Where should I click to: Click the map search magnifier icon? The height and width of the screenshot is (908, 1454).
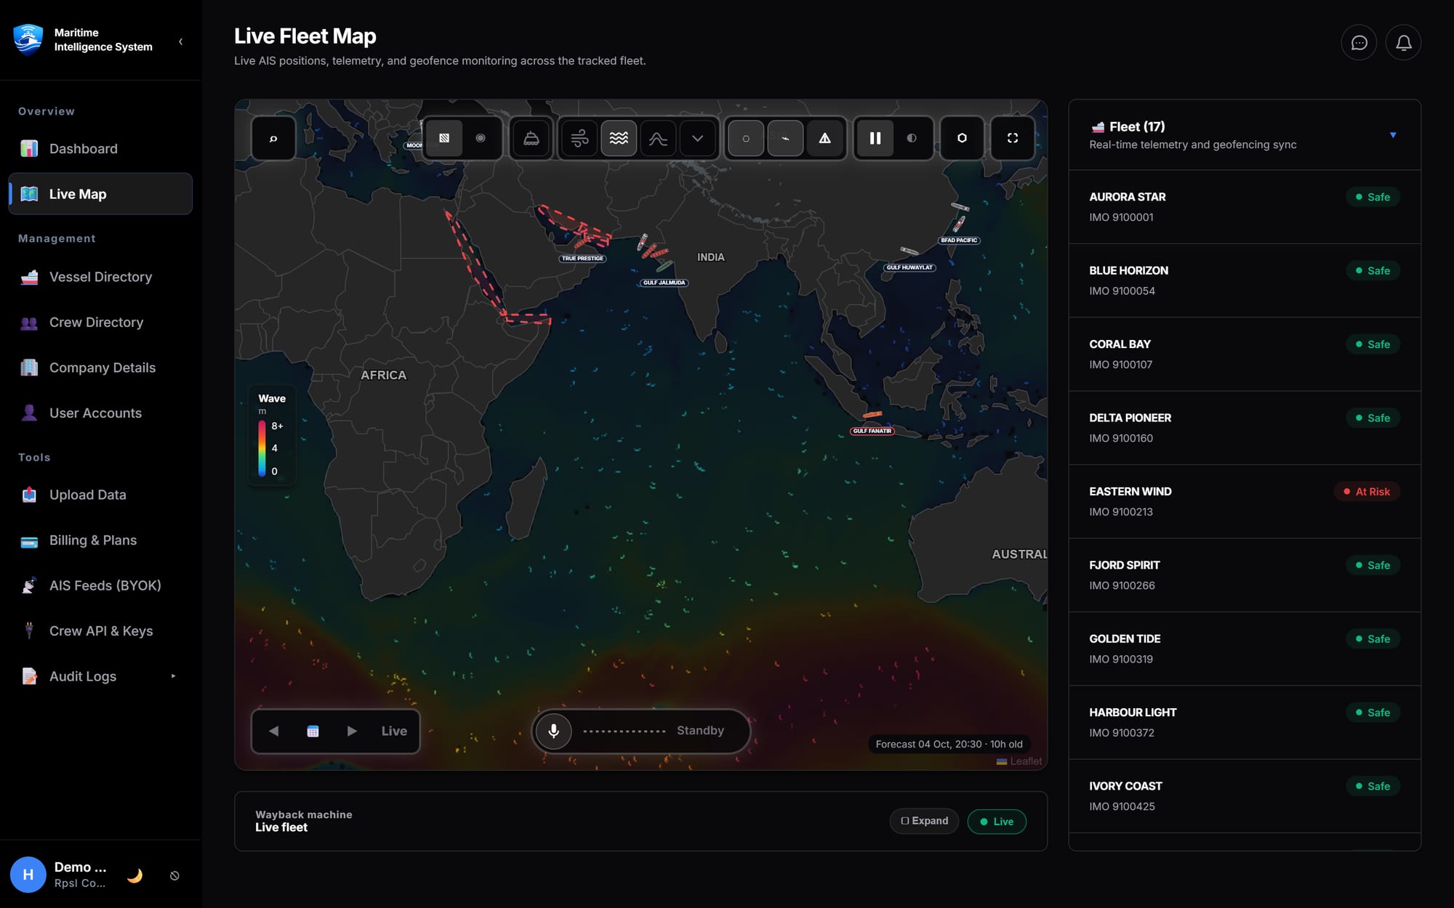273,138
